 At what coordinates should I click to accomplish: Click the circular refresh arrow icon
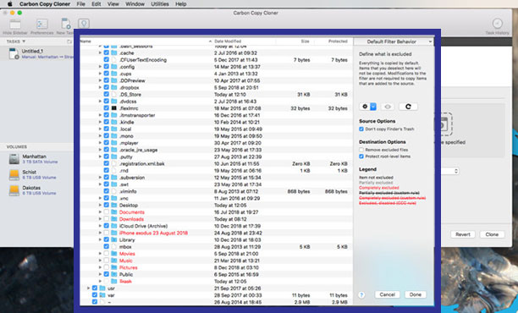pos(408,107)
